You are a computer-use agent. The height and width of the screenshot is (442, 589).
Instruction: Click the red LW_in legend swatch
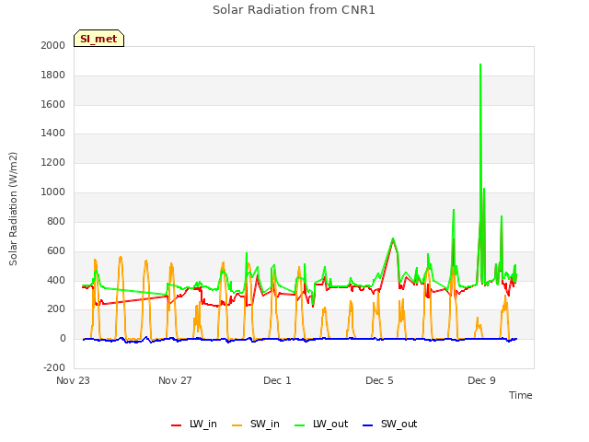[x=176, y=425]
